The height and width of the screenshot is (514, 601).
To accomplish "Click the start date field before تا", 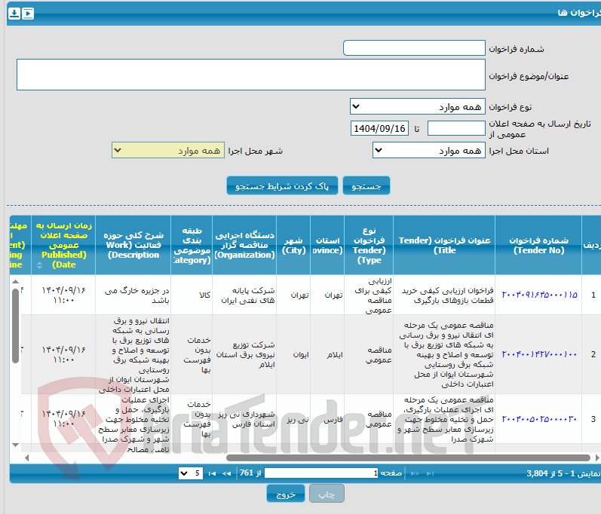I will (x=456, y=128).
